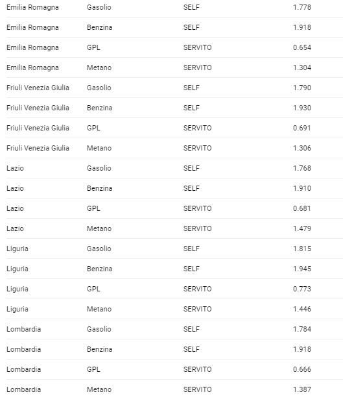Select the Liguria Gasolio row
This screenshot has height=403, width=343.
pos(174,249)
